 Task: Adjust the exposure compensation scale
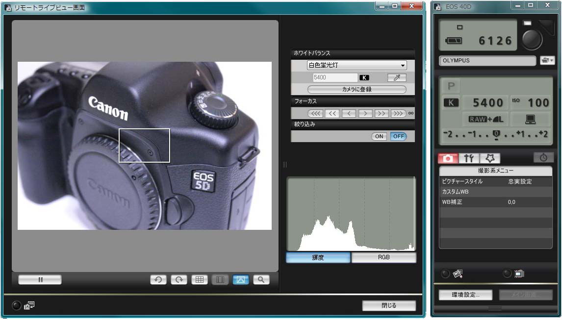[496, 135]
